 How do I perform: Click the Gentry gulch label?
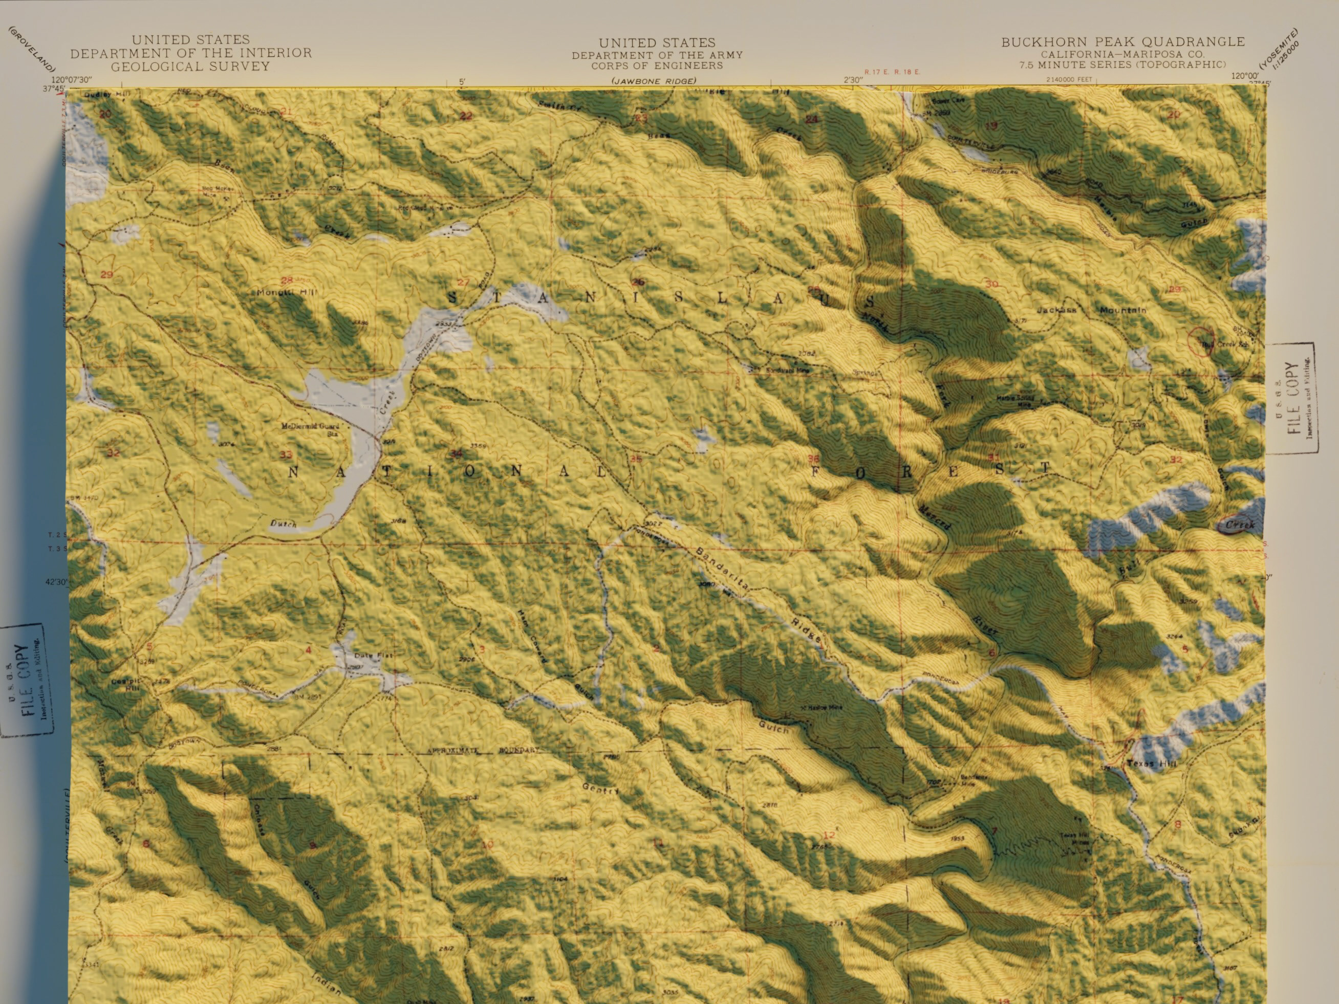click(x=600, y=789)
